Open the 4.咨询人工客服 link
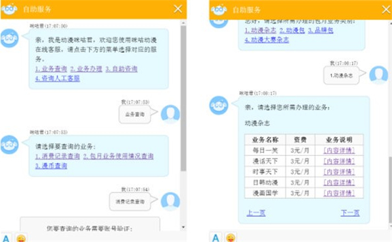The height and width of the screenshot is (242, 392). coord(57,78)
